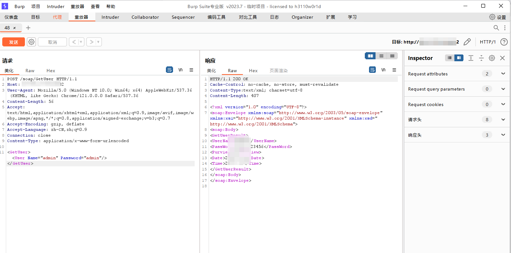Viewport: 511px width, 253px height.
Task: Dock Inspector layout to right icon
Action: coord(459,58)
